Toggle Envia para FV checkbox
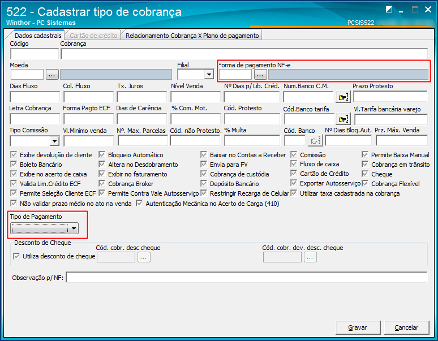 (204, 165)
